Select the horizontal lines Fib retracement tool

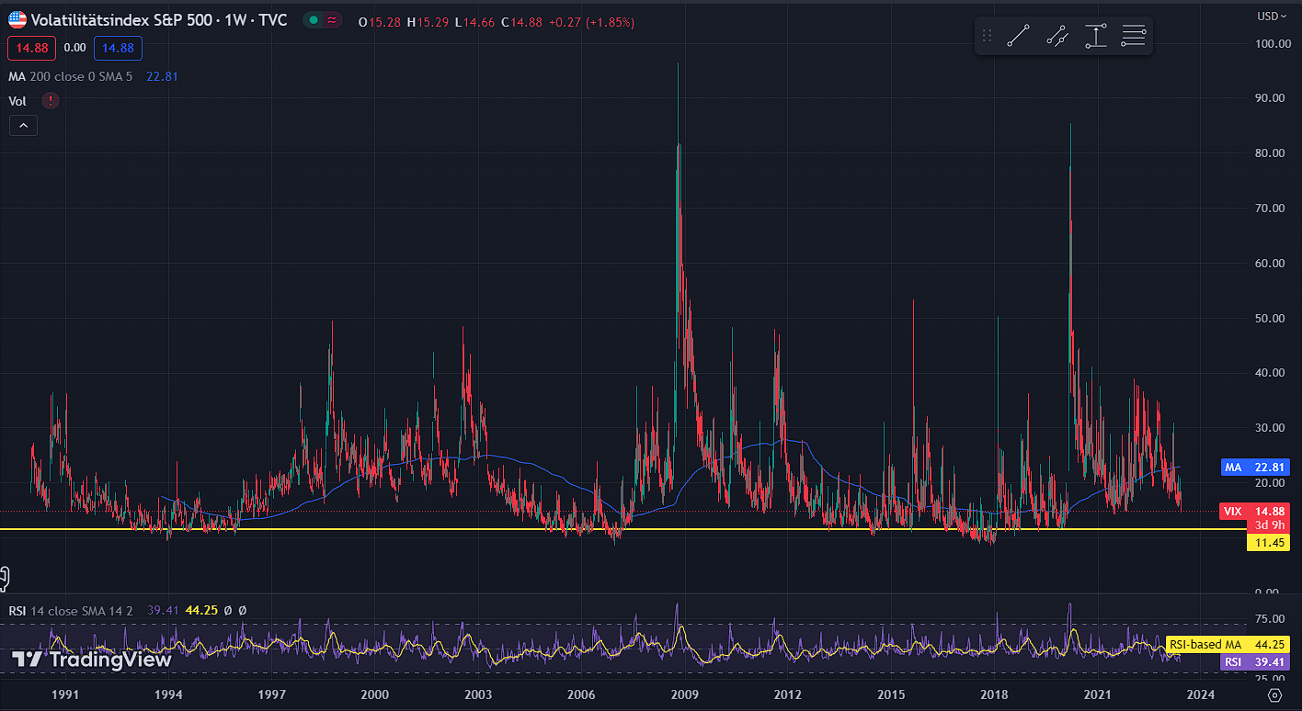(x=1133, y=37)
